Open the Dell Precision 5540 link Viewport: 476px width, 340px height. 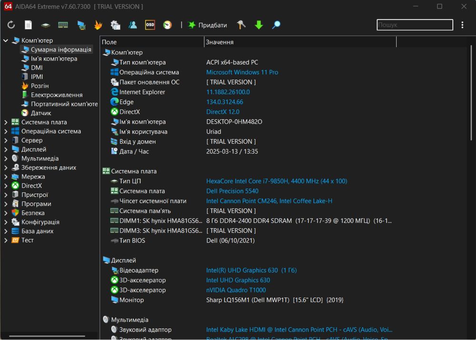pos(232,191)
